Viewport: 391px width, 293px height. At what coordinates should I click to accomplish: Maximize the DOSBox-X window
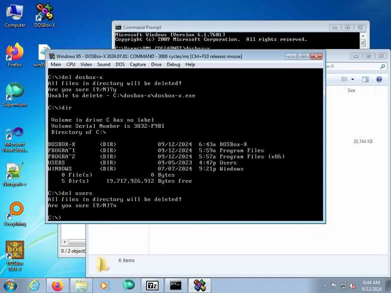coord(304,56)
